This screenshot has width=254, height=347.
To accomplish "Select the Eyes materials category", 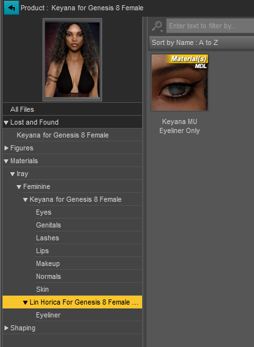I will 88,212.
